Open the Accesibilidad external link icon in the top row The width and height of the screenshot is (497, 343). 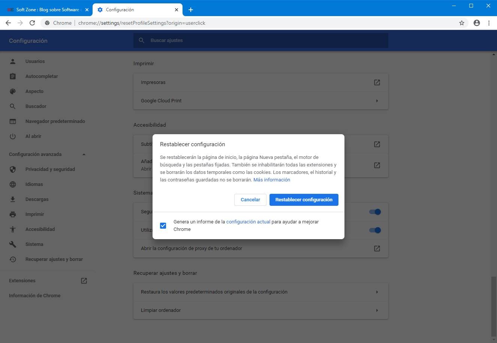[x=377, y=144]
